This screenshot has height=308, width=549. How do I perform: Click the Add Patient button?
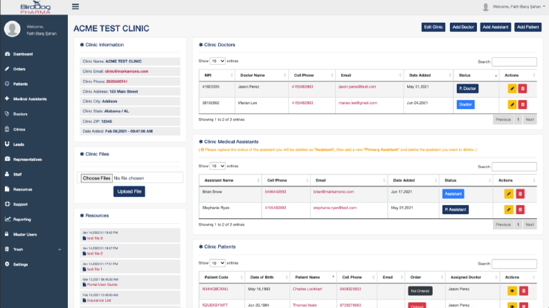528,27
